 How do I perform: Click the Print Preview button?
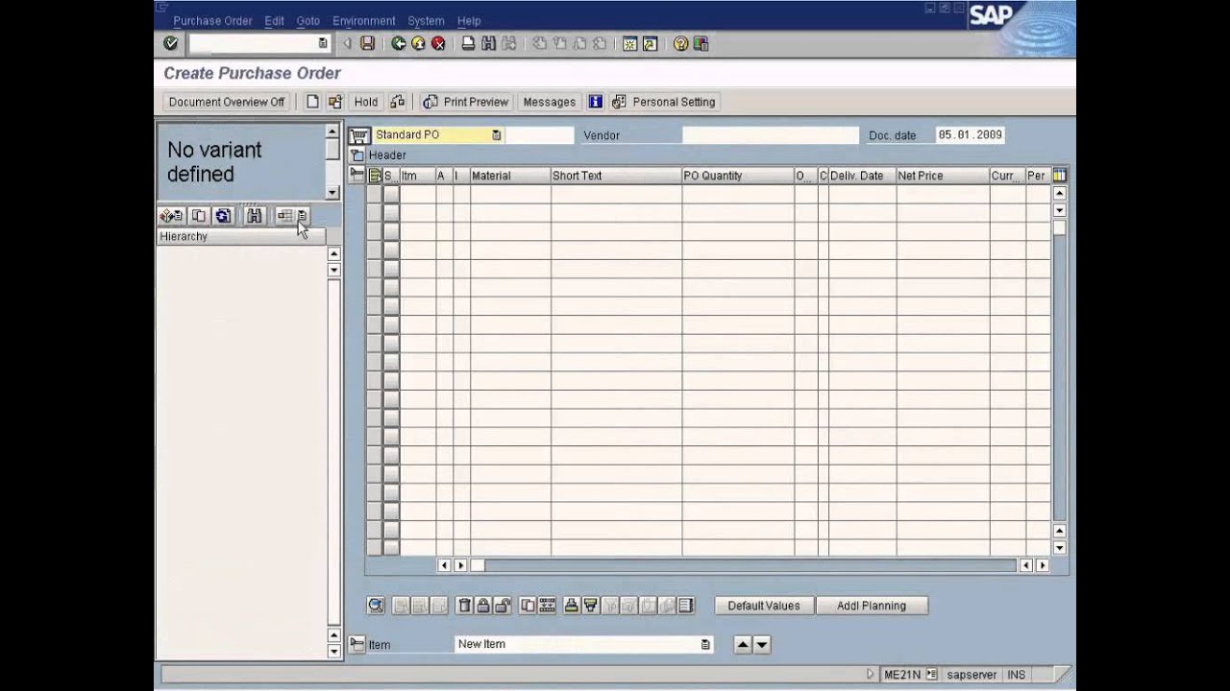(x=466, y=102)
